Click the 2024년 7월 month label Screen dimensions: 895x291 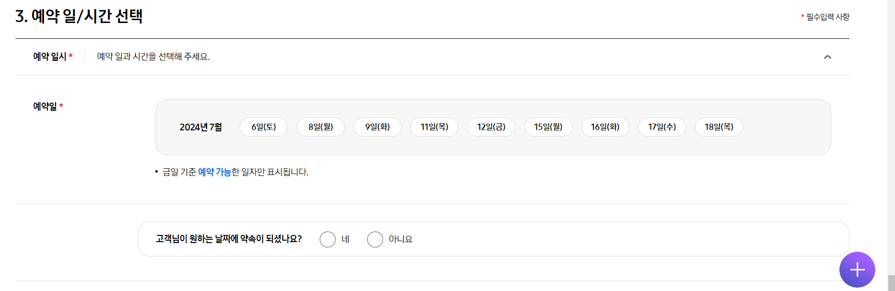pyautogui.click(x=201, y=127)
